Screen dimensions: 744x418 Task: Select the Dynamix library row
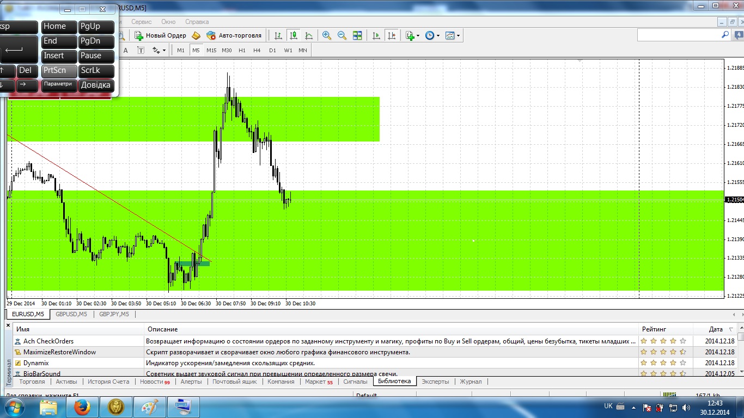[375, 363]
